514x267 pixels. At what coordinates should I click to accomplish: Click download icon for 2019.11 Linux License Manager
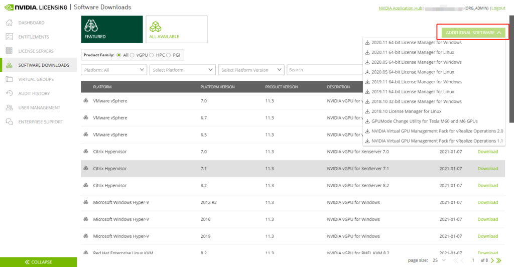click(367, 91)
